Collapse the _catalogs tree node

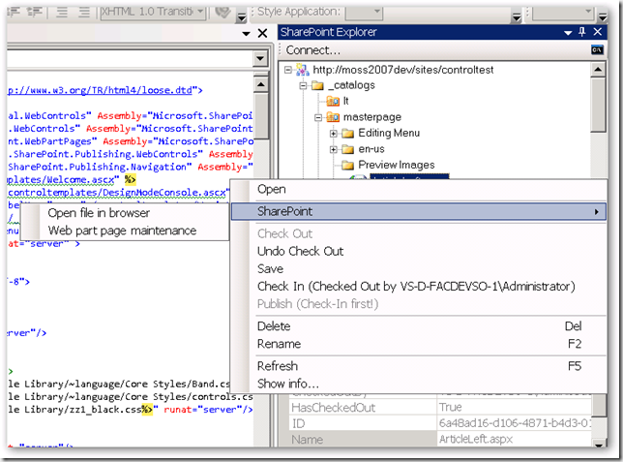tap(303, 85)
